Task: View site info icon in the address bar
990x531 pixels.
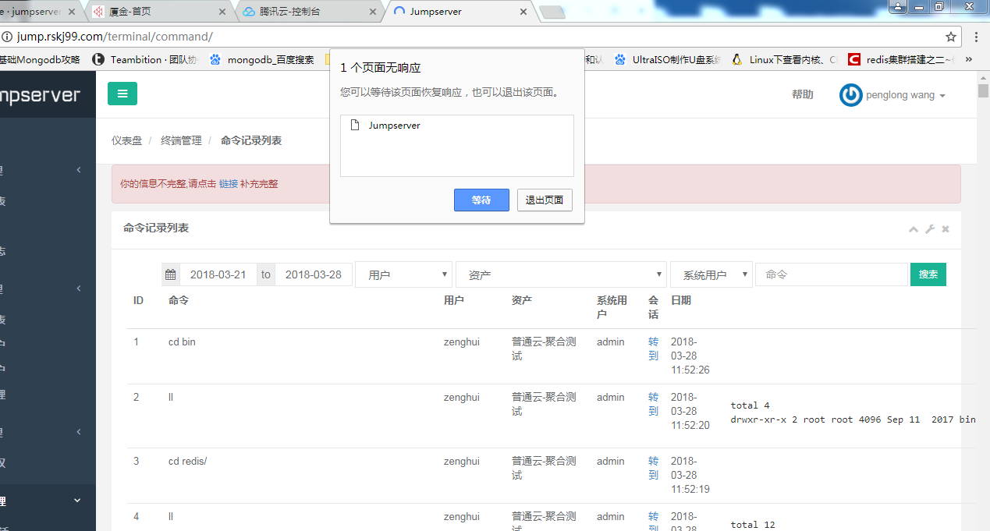Action: [7, 37]
